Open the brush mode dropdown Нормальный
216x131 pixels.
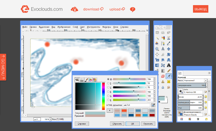[x=195, y=80]
